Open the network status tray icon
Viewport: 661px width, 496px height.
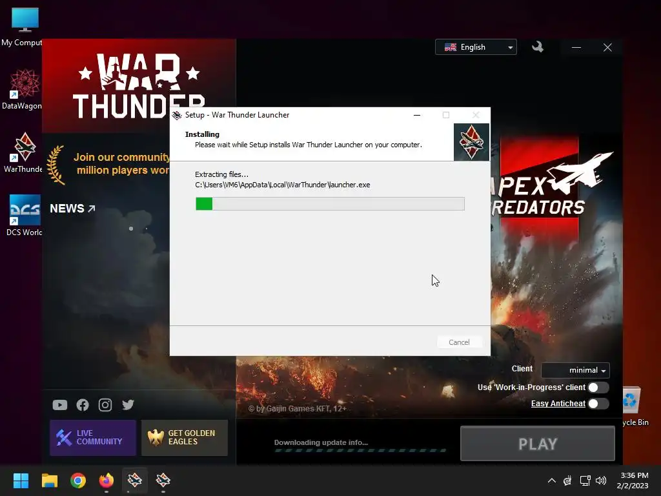pyautogui.click(x=585, y=480)
